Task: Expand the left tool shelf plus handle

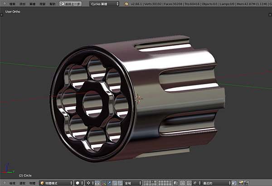Action: point(1,15)
